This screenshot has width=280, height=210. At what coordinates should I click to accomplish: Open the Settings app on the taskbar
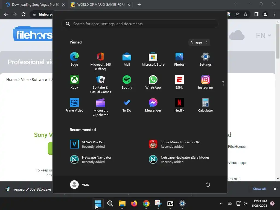coord(182,203)
